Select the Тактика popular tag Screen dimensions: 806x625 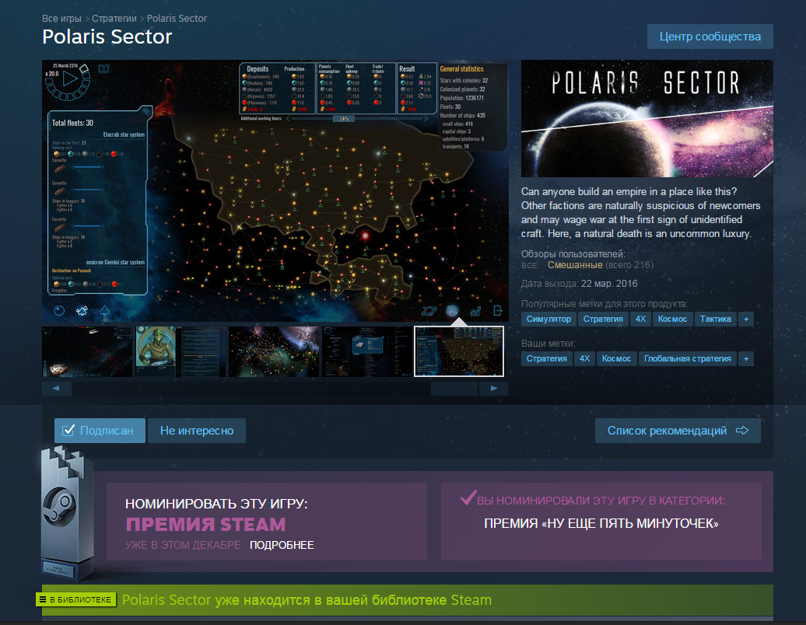pos(716,319)
